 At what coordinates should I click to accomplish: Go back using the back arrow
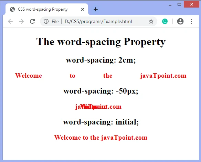point(10,21)
